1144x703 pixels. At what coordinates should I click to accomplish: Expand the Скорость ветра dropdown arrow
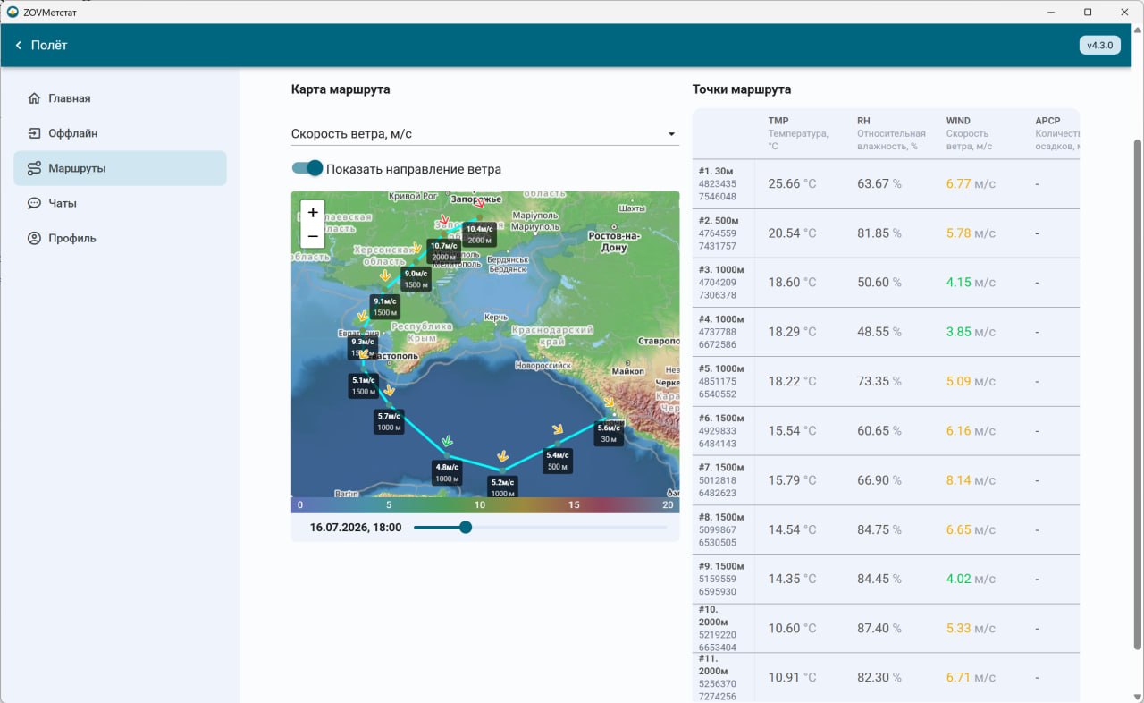point(671,134)
